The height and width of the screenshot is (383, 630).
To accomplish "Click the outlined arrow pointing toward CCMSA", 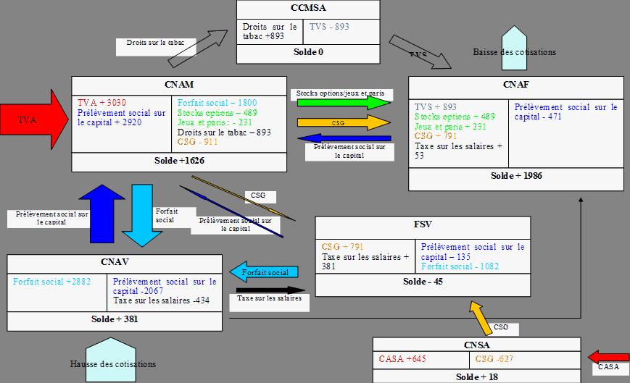I will click(x=198, y=48).
